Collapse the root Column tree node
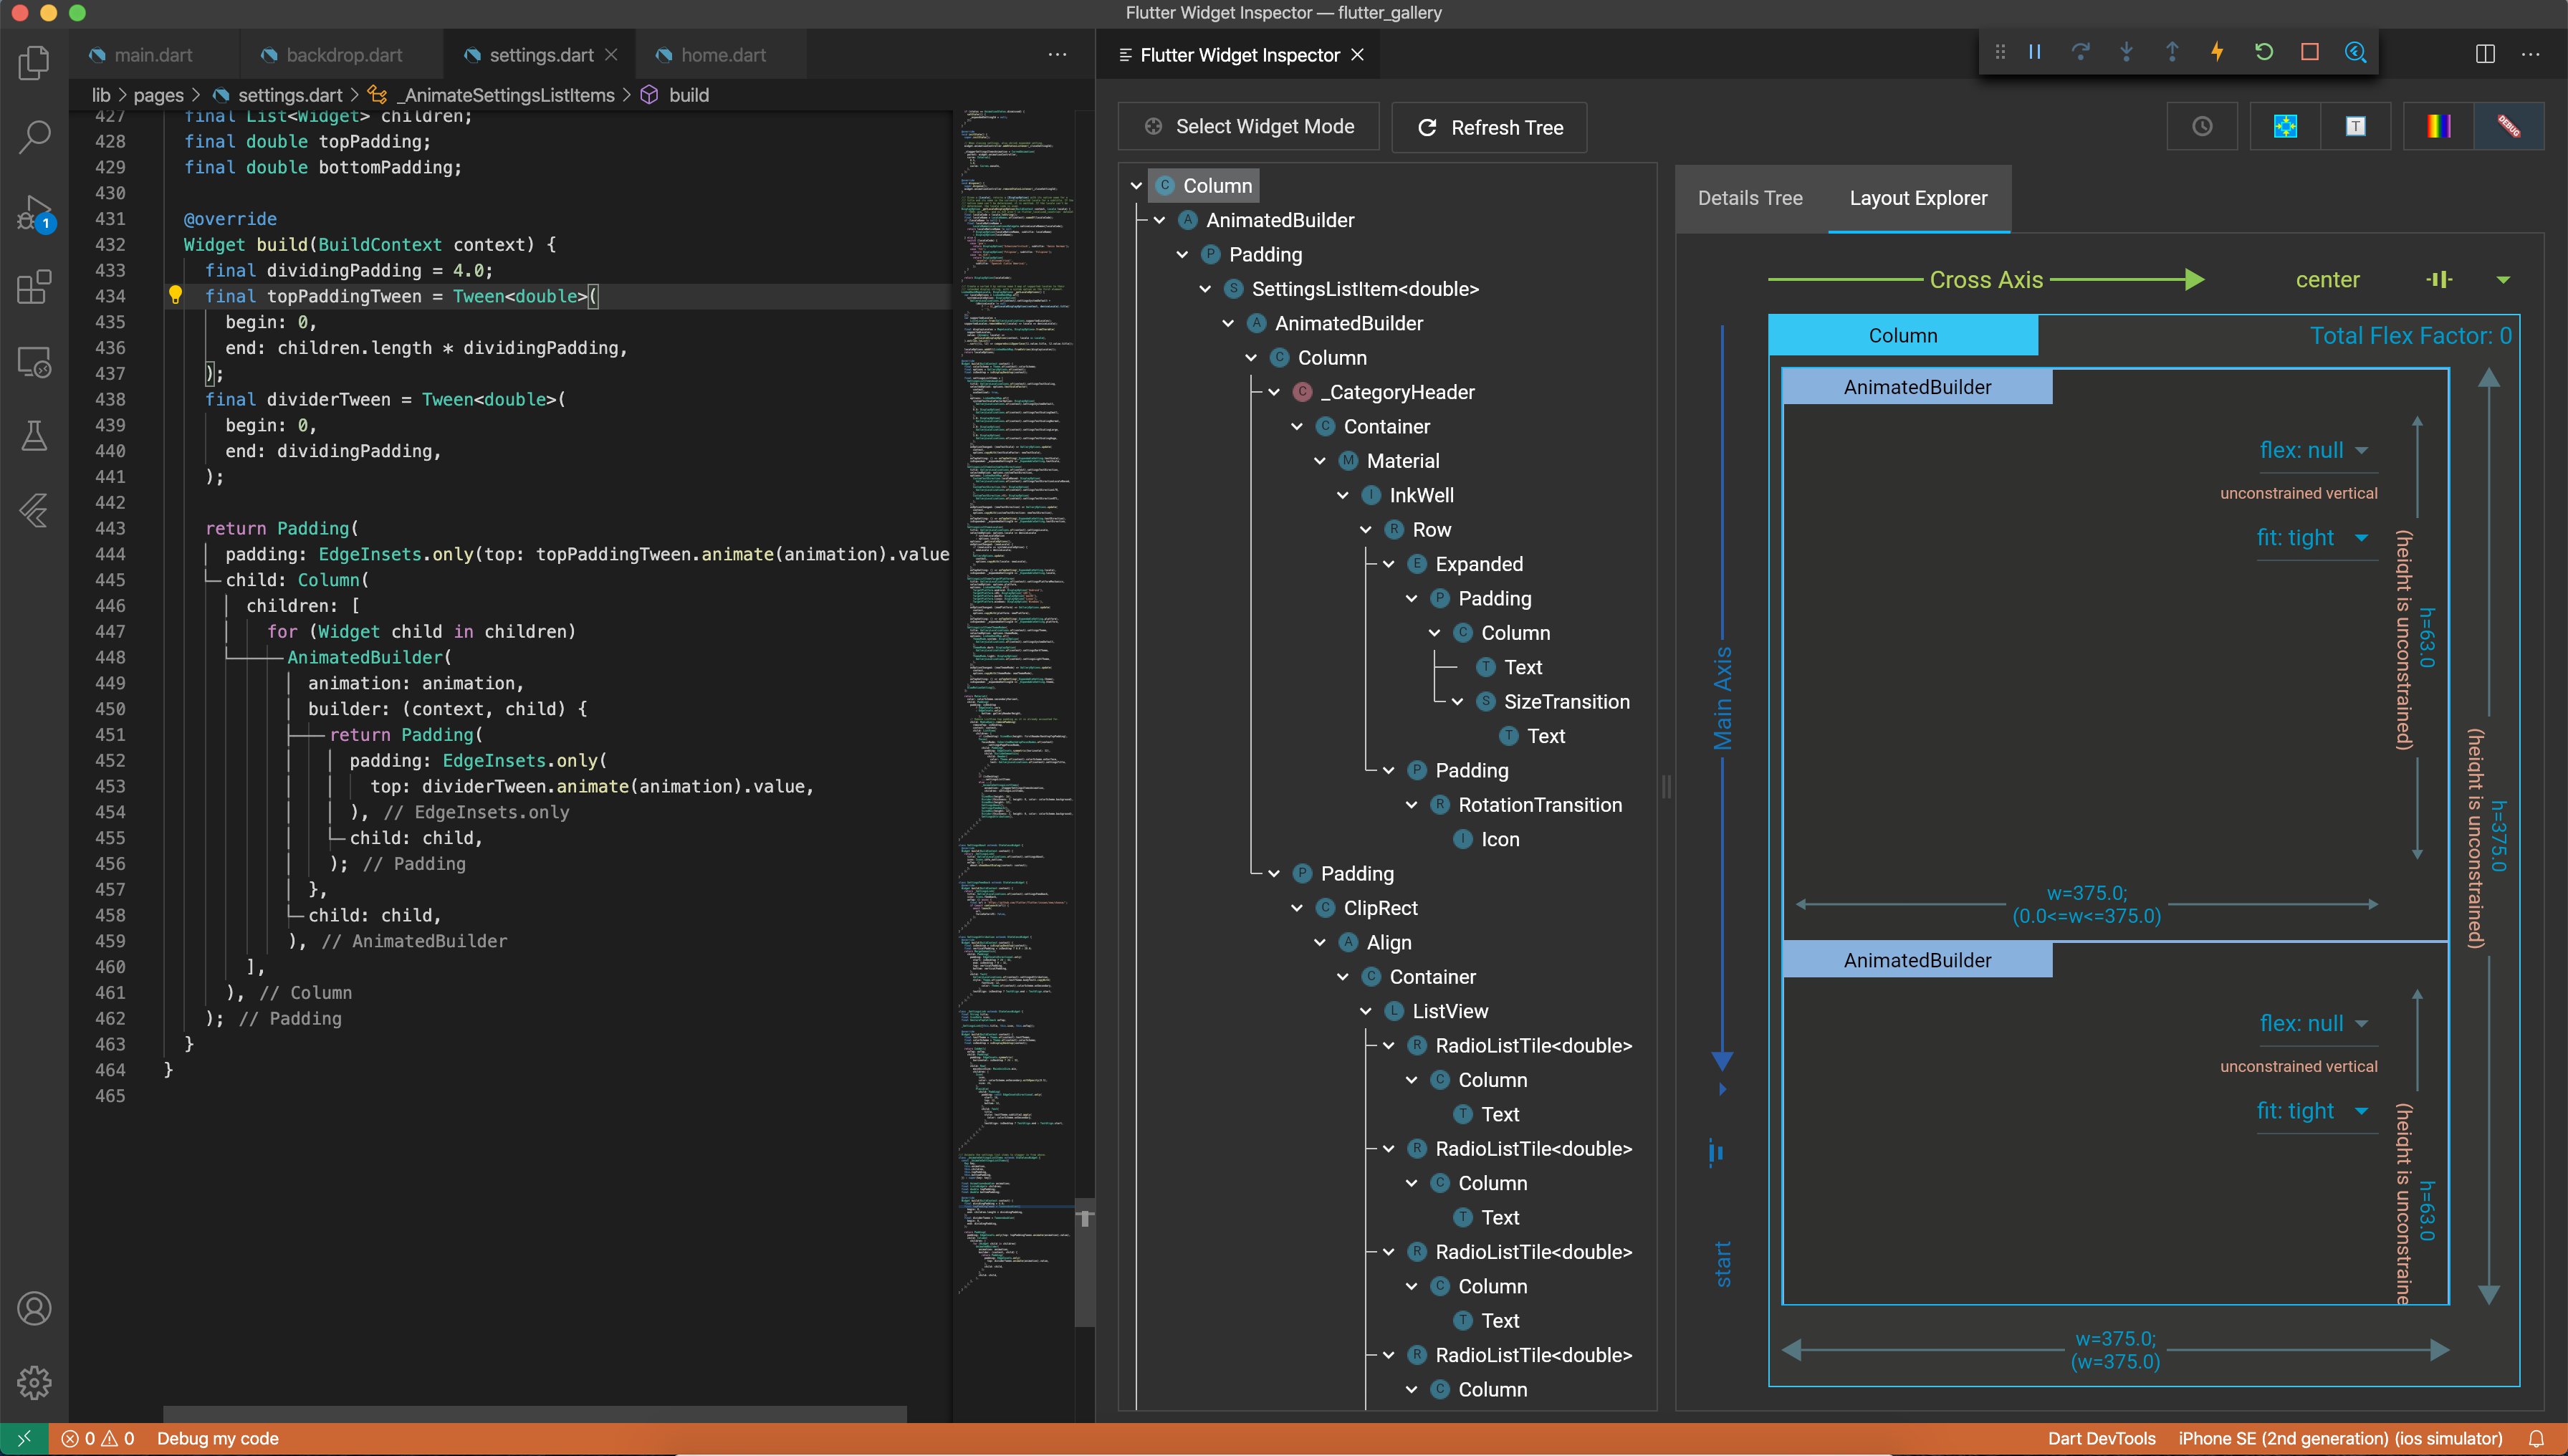2568x1456 pixels. (x=1136, y=186)
